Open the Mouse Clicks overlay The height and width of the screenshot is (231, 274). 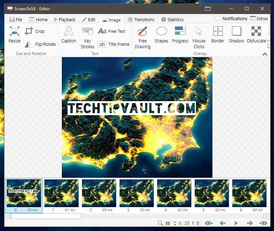pos(199,38)
